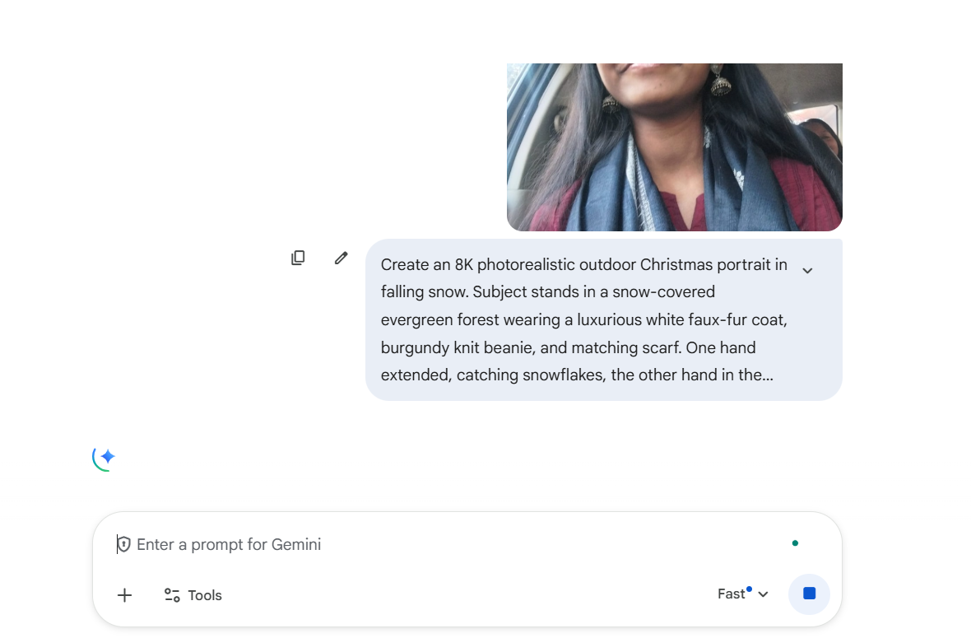Click the Tools button text

point(205,594)
